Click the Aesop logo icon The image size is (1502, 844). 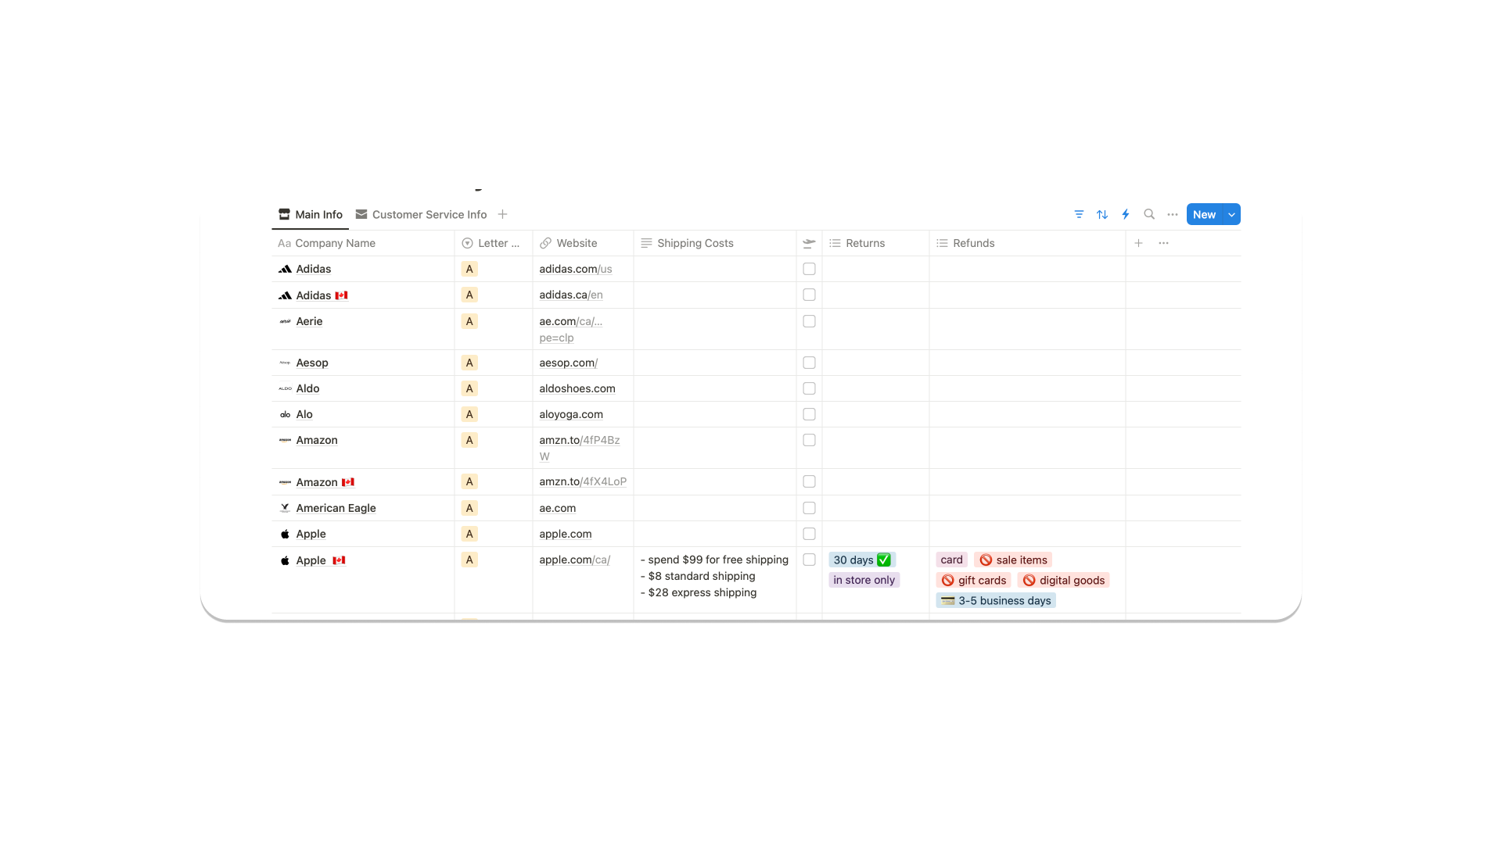tap(285, 363)
